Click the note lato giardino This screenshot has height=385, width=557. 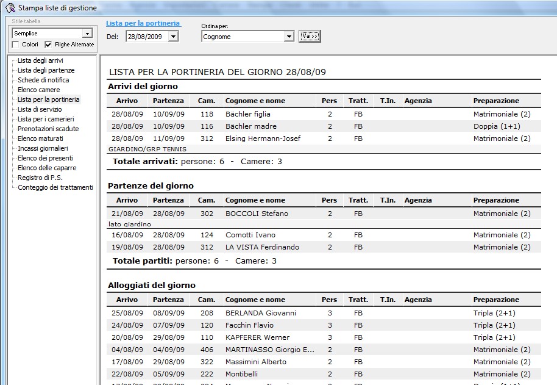(x=130, y=225)
